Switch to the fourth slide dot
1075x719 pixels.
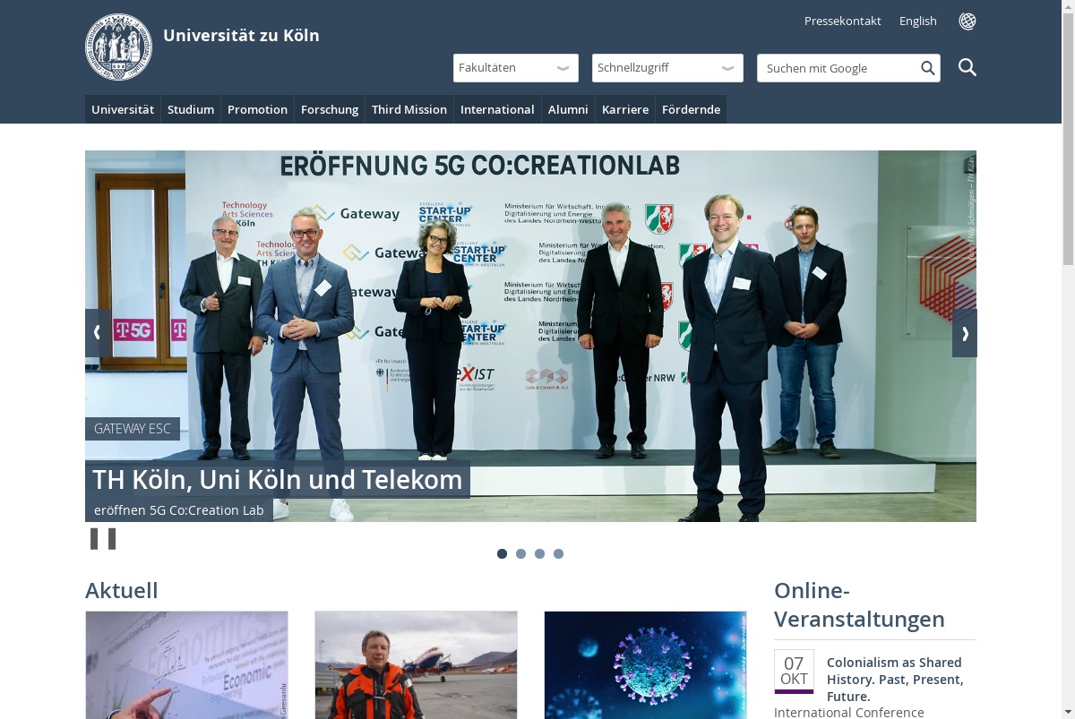coord(558,553)
